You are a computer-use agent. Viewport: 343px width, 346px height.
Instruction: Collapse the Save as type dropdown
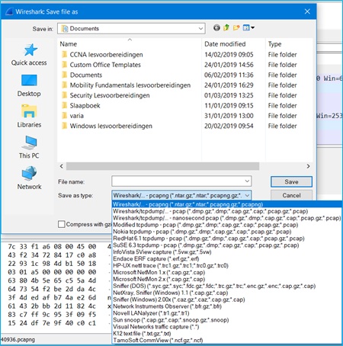[x=247, y=196]
